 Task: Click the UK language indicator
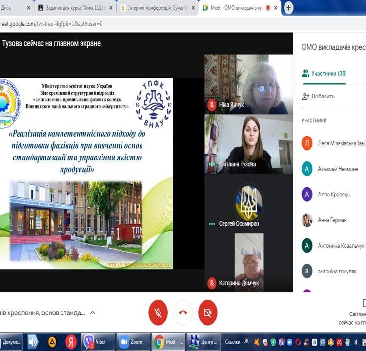246,341
